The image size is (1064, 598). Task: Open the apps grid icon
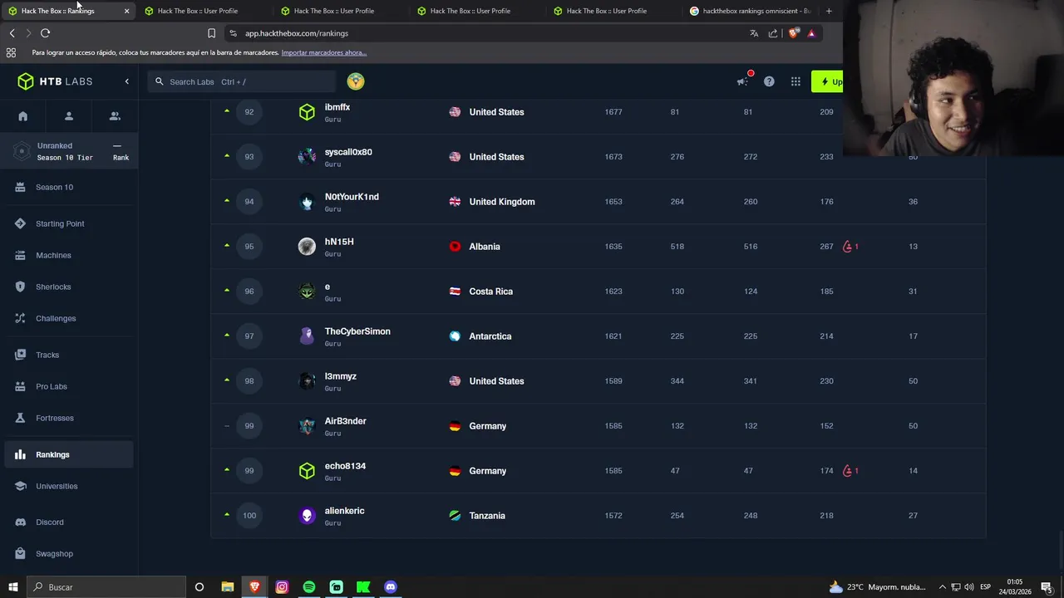coord(796,81)
